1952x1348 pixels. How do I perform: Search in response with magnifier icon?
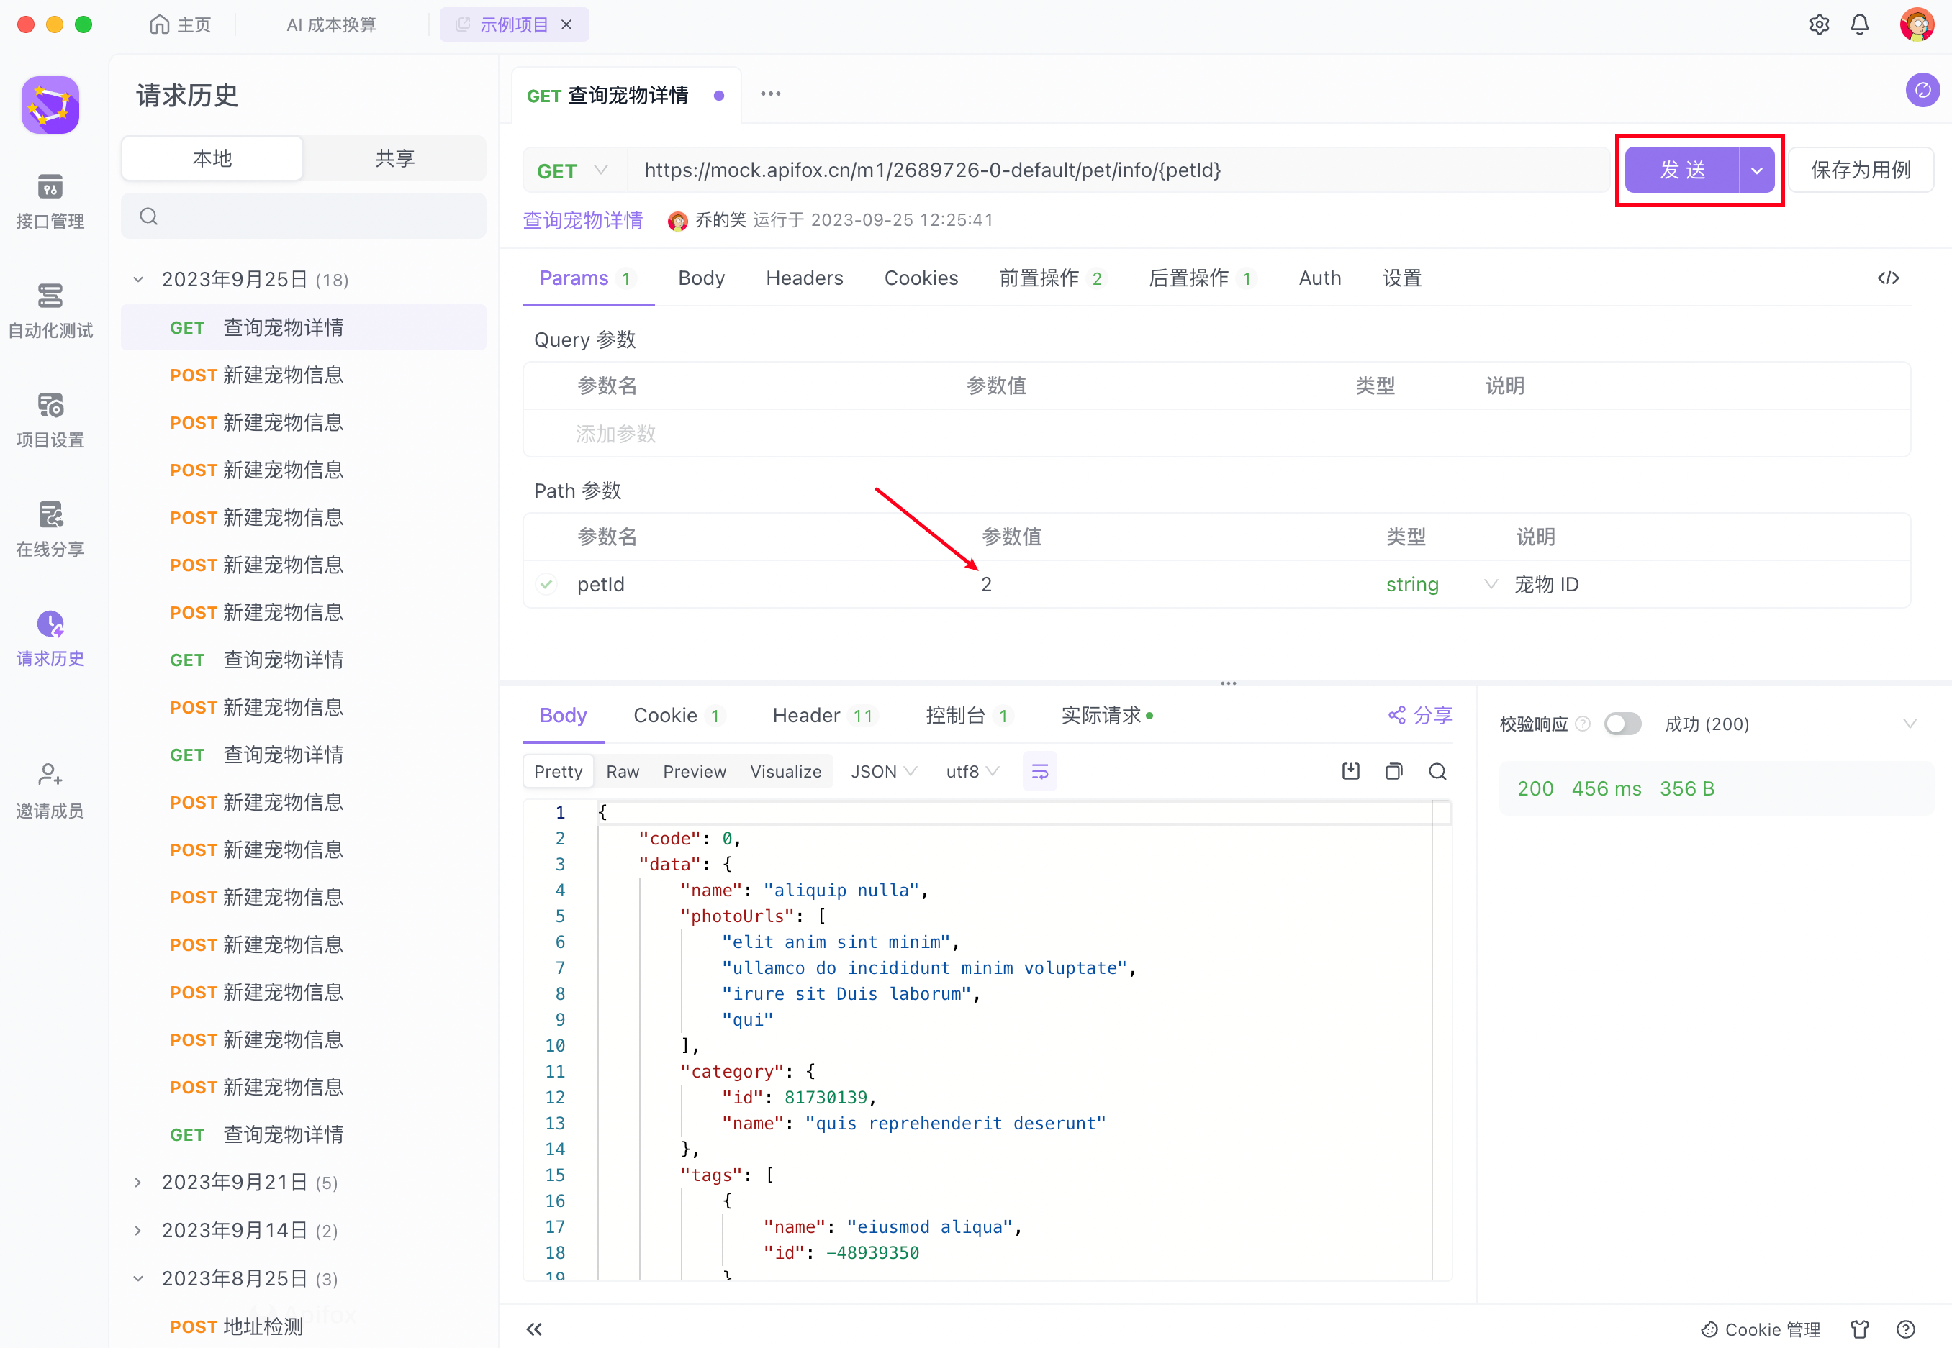tap(1437, 771)
